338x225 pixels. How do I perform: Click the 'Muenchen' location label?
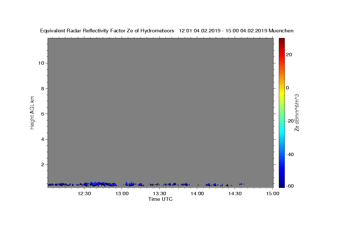pos(281,31)
